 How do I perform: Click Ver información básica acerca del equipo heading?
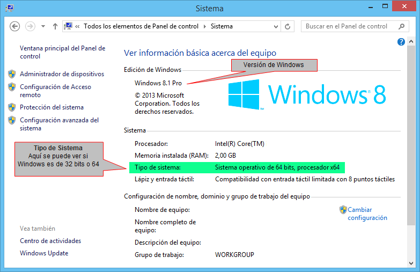(200, 53)
